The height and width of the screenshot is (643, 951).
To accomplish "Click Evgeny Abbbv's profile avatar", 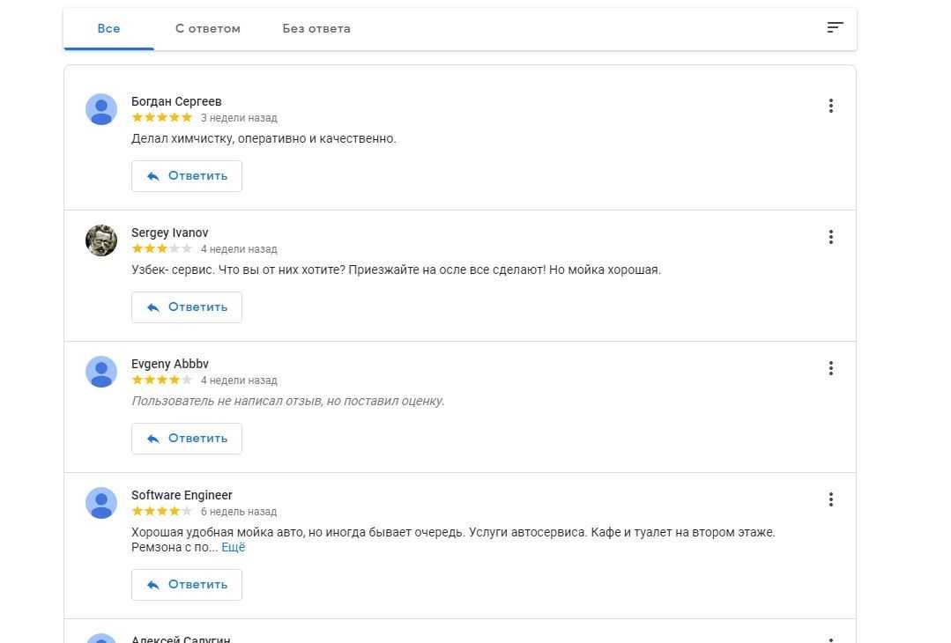I will click(101, 372).
